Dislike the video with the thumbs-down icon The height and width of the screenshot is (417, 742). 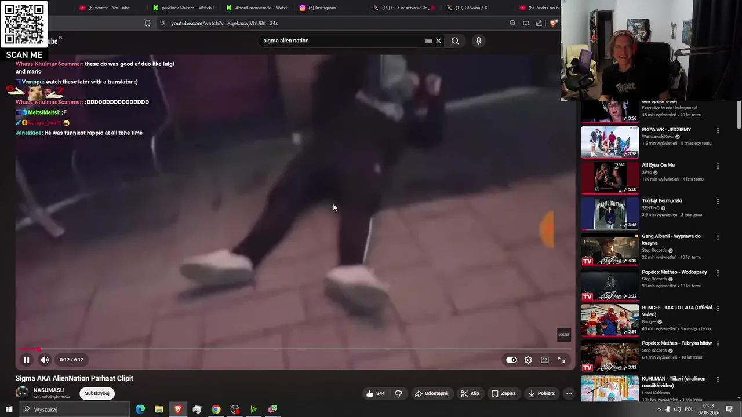coord(398,393)
